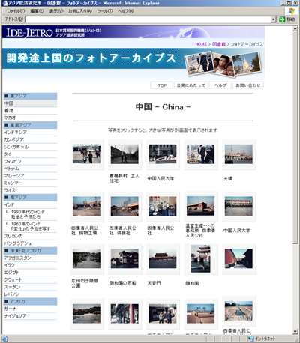Viewport: 300px width, 343px height.
Task: Select クウェート in the sidebar
Action: (30, 279)
